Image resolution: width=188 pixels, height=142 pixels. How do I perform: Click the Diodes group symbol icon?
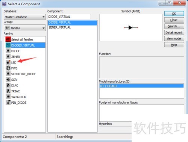click(x=8, y=28)
